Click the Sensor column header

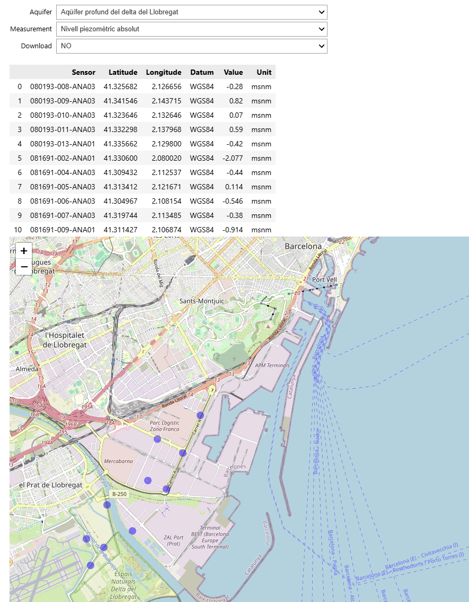(x=84, y=72)
